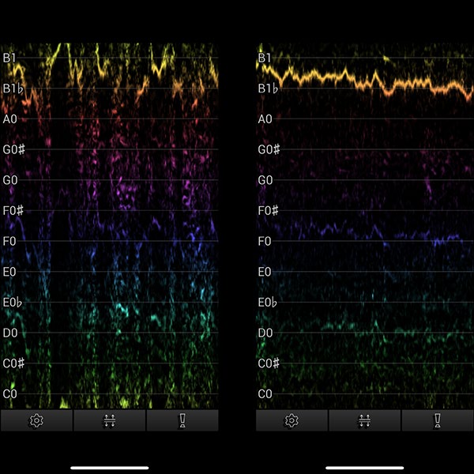This screenshot has height=474, width=474.
Task: Select the E0 label in right panel
Action: click(265, 272)
